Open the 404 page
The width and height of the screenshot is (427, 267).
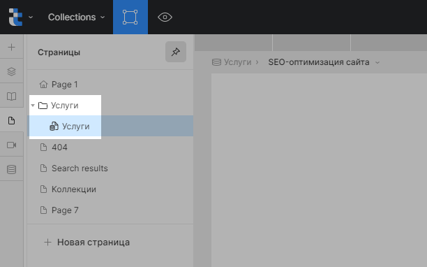click(110, 147)
